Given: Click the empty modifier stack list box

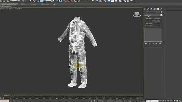Looking at the screenshot, I should (x=153, y=35).
